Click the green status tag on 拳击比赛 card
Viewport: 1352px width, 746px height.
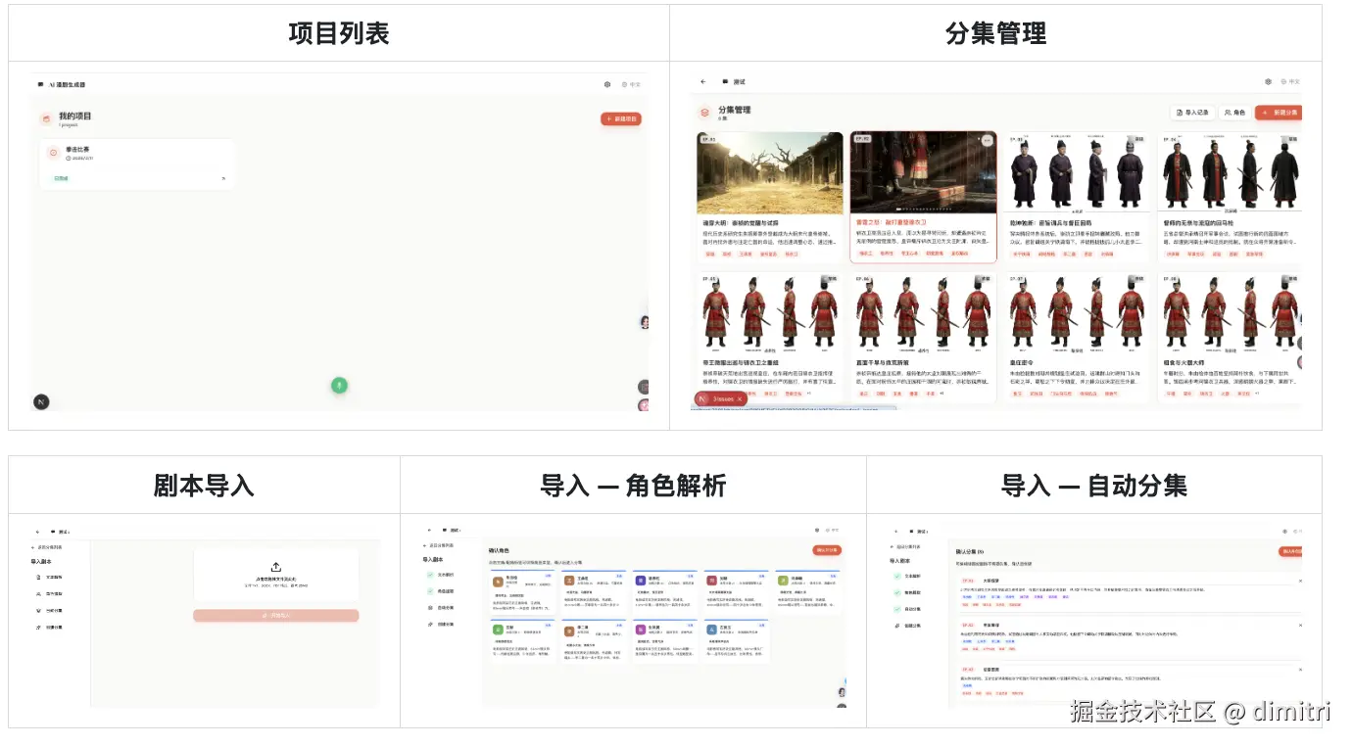[61, 178]
